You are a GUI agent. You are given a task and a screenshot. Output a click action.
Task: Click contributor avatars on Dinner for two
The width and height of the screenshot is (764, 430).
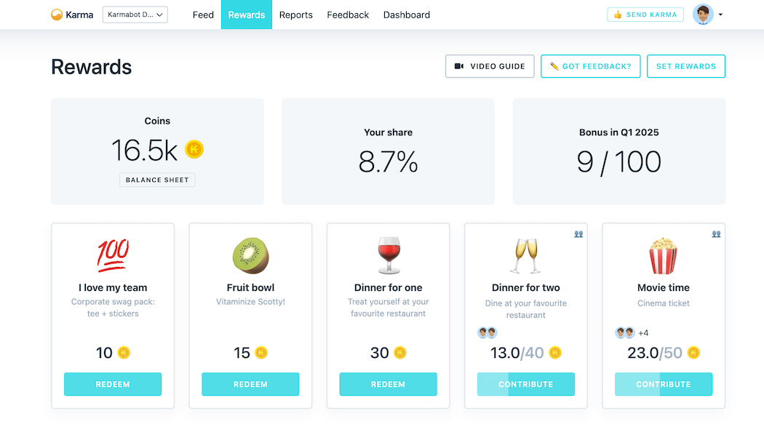(487, 333)
